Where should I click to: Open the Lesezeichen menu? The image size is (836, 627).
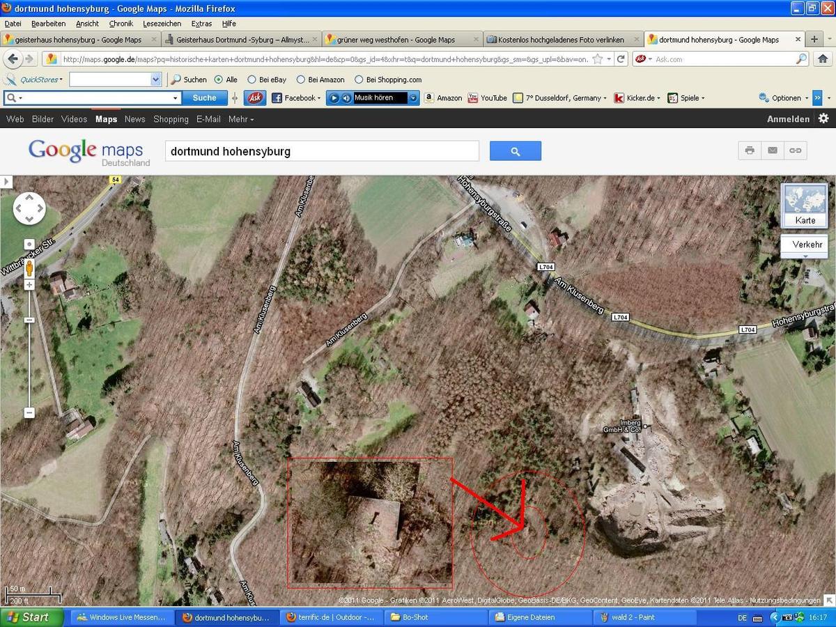coord(162,24)
